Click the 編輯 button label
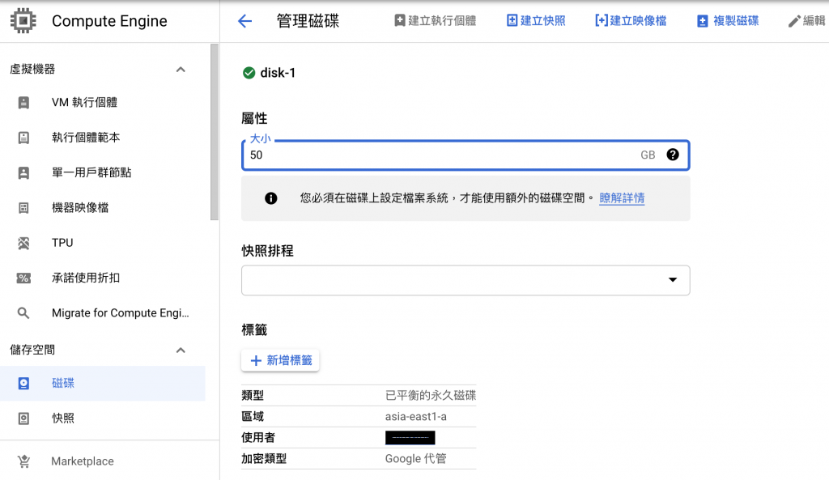 click(814, 20)
